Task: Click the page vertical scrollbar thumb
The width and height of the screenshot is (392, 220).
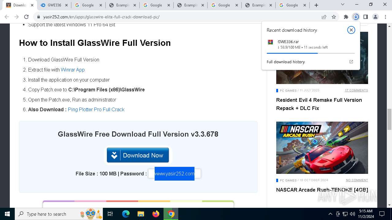Action: coord(389,119)
